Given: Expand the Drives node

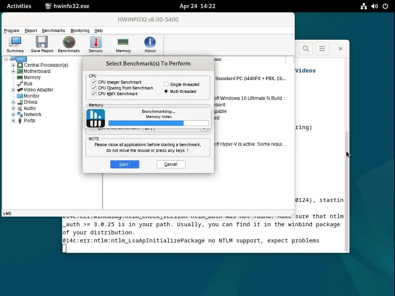Looking at the screenshot, I should (x=14, y=102).
